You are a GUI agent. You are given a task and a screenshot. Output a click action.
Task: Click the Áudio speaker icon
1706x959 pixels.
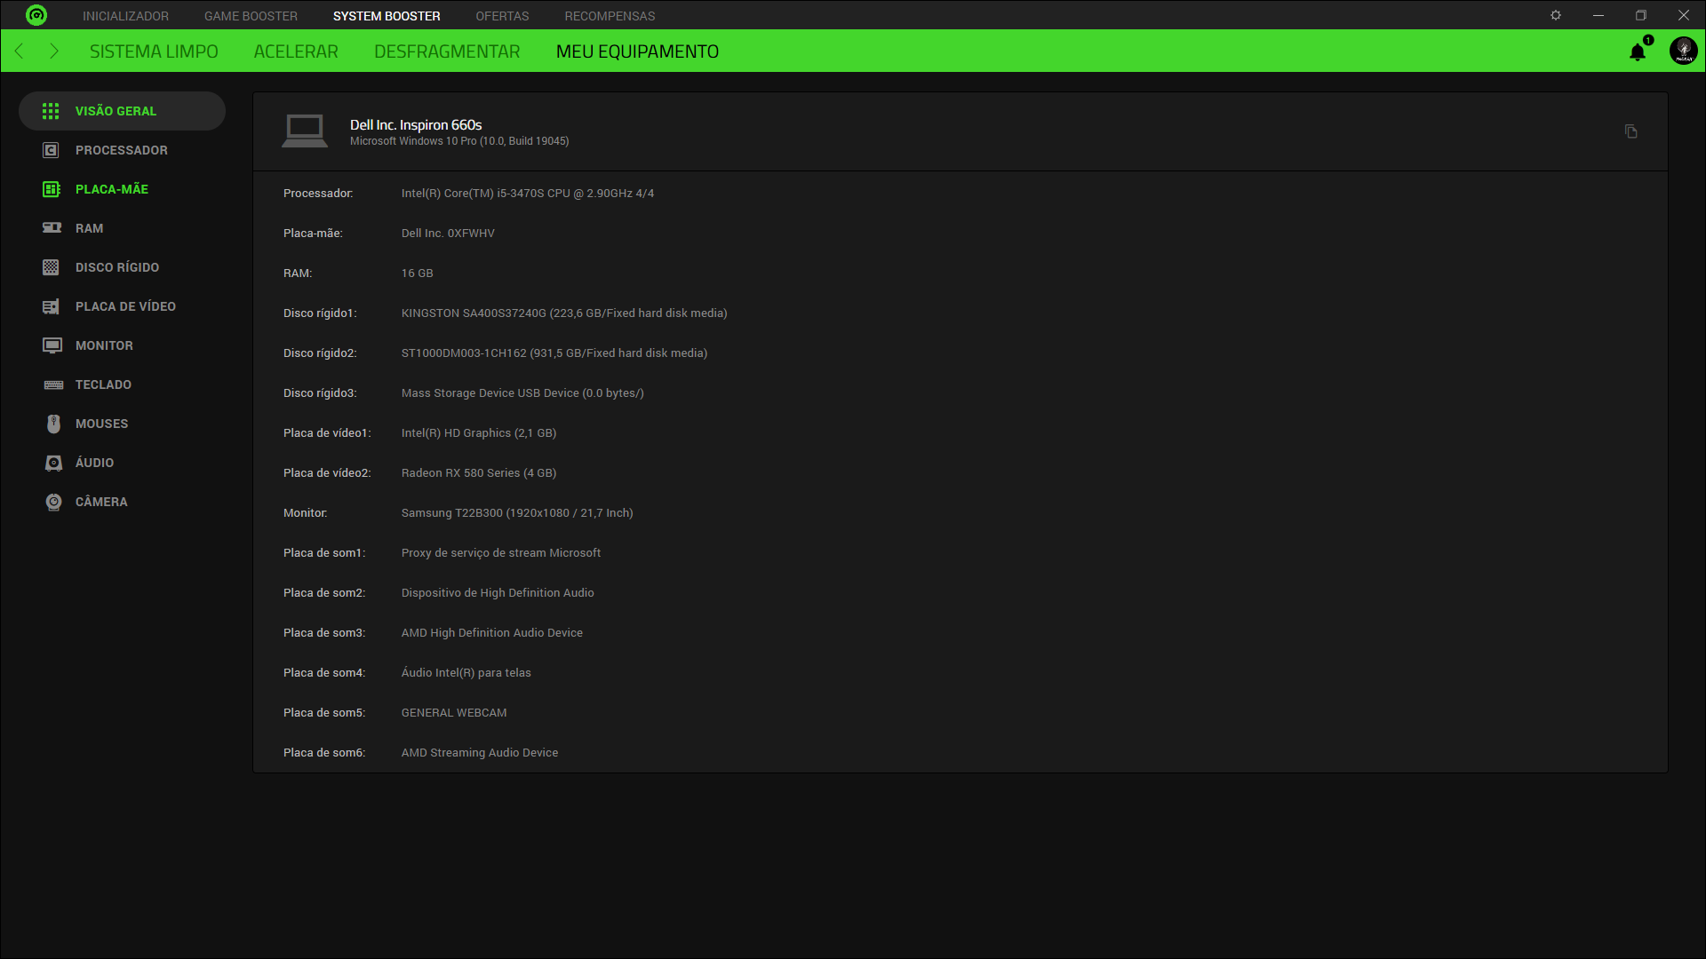tap(53, 463)
